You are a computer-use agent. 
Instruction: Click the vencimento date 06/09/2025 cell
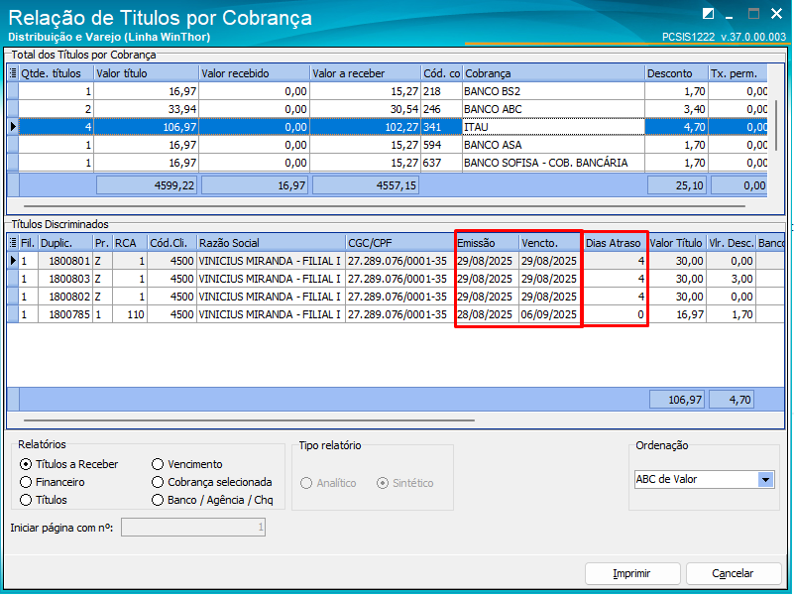tap(549, 314)
